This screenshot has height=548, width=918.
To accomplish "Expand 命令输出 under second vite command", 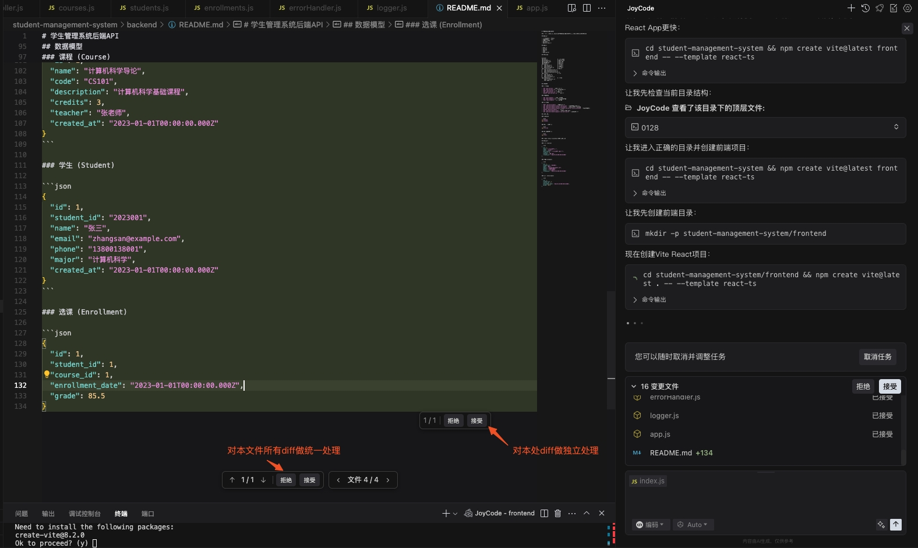I will click(x=649, y=193).
